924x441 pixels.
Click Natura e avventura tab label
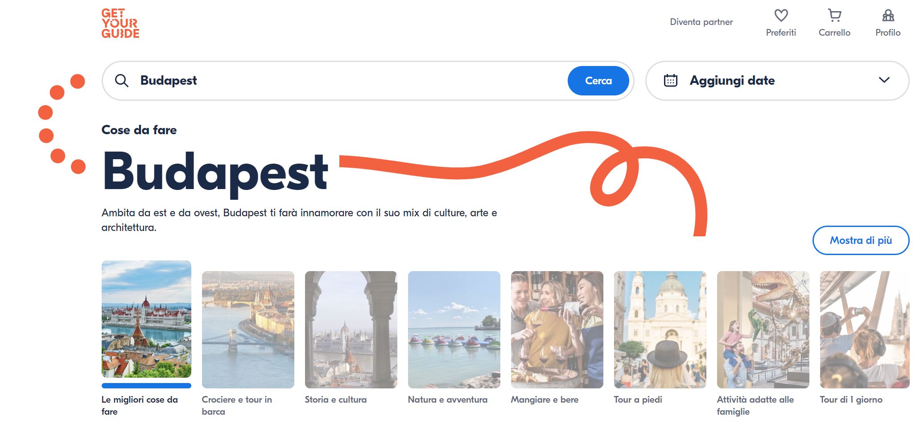448,400
